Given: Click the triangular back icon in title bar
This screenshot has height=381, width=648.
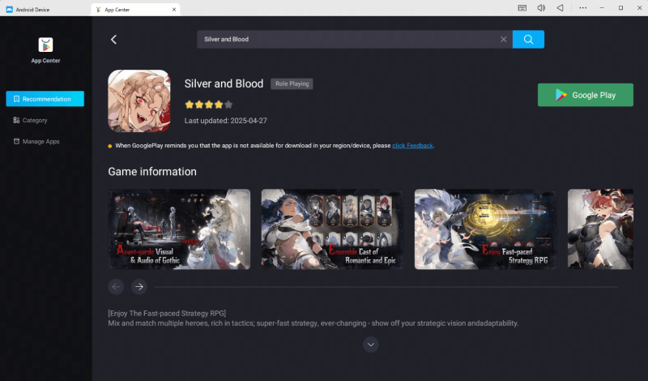Looking at the screenshot, I should click(x=560, y=8).
